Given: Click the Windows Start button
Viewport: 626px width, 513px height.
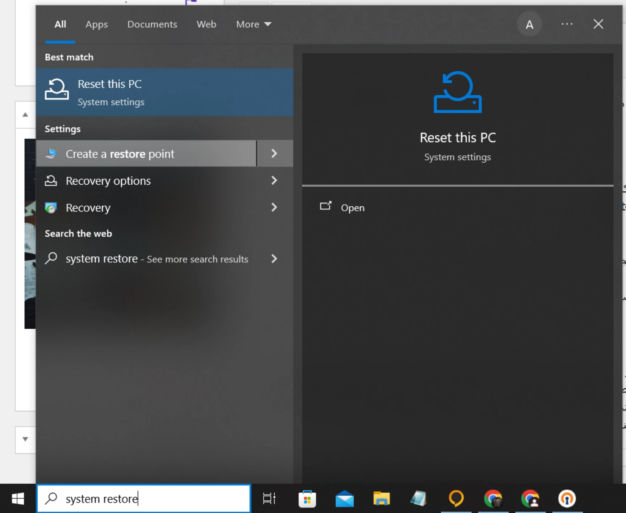Looking at the screenshot, I should click(18, 499).
